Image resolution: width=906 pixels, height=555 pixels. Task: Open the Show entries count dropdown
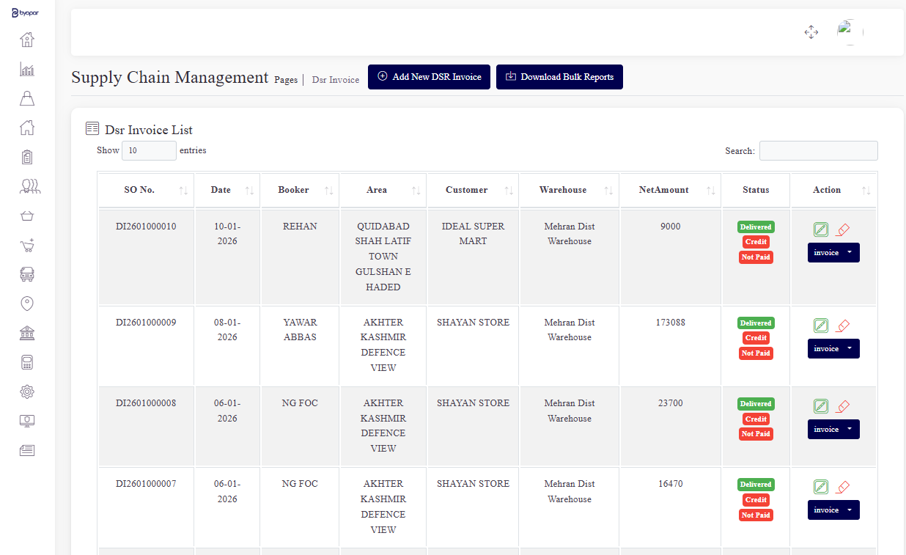click(149, 150)
